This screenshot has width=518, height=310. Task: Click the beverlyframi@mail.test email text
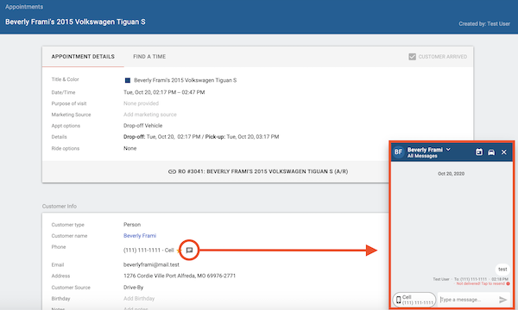pyautogui.click(x=151, y=265)
